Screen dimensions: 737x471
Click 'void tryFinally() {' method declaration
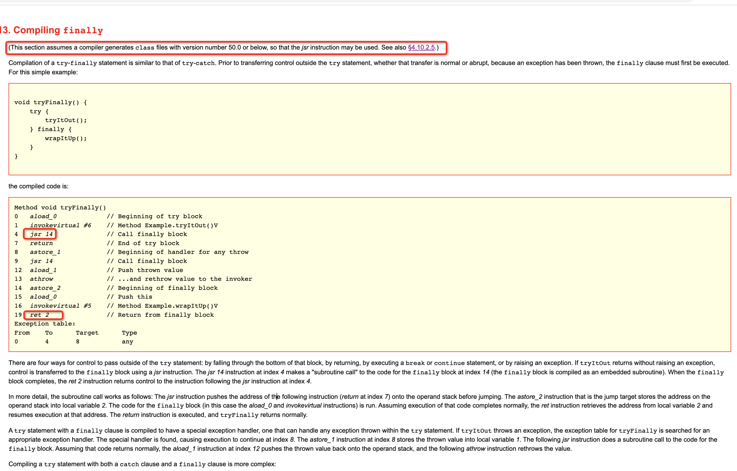tap(51, 103)
